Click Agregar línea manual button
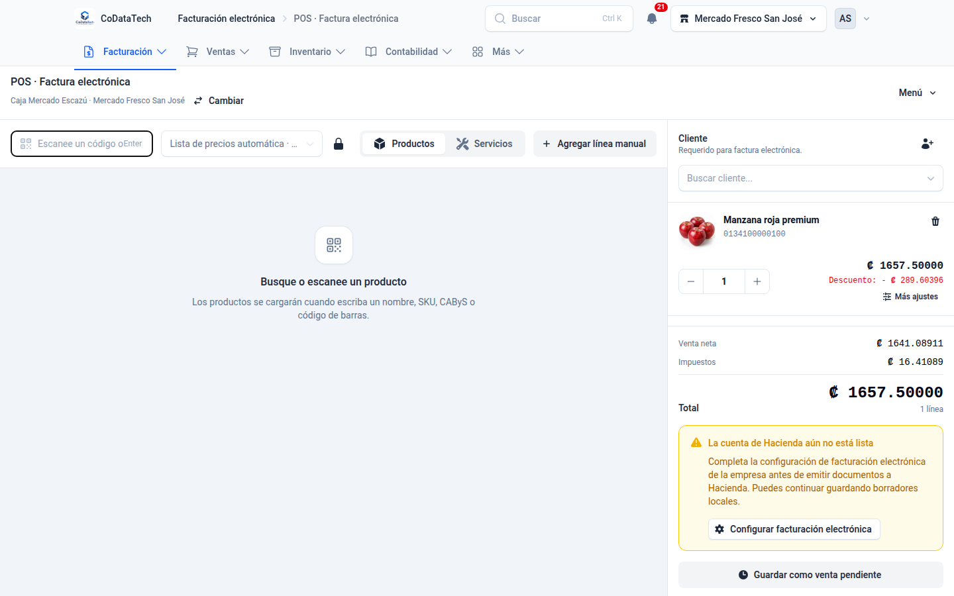Viewport: 954px width, 596px height. point(595,144)
